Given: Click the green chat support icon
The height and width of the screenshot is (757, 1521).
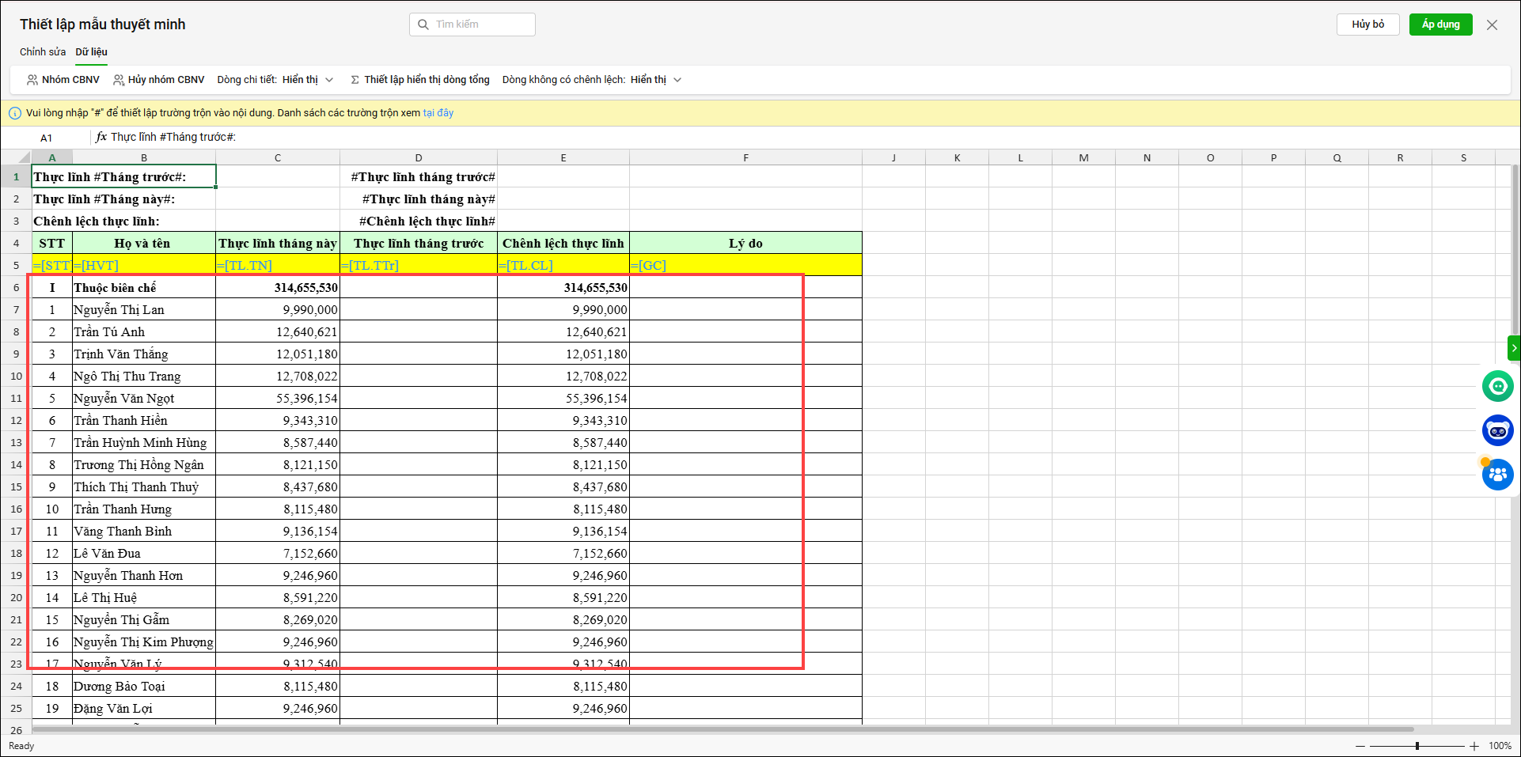Looking at the screenshot, I should click(x=1497, y=386).
